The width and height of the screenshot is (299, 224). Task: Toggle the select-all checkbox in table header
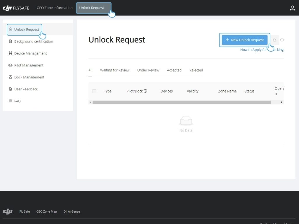(x=94, y=91)
